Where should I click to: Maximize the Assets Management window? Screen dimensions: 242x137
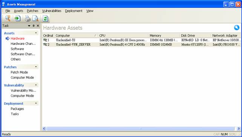232,4
